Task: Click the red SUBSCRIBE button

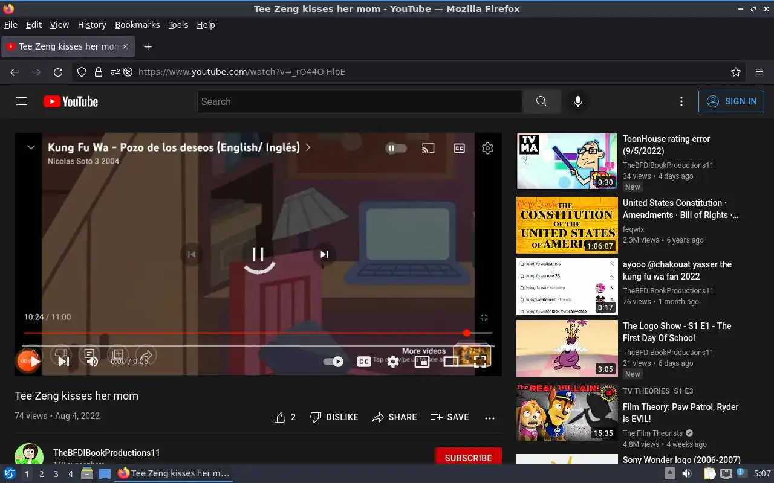Action: (468, 457)
